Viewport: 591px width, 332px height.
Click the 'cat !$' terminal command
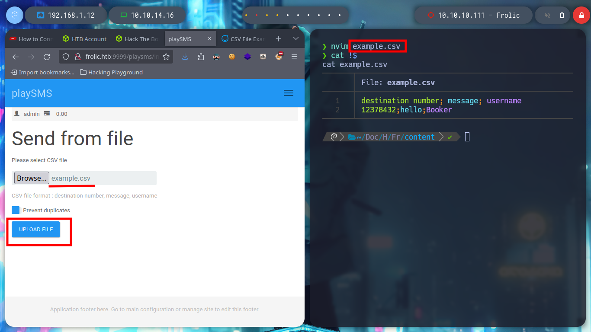tap(344, 55)
